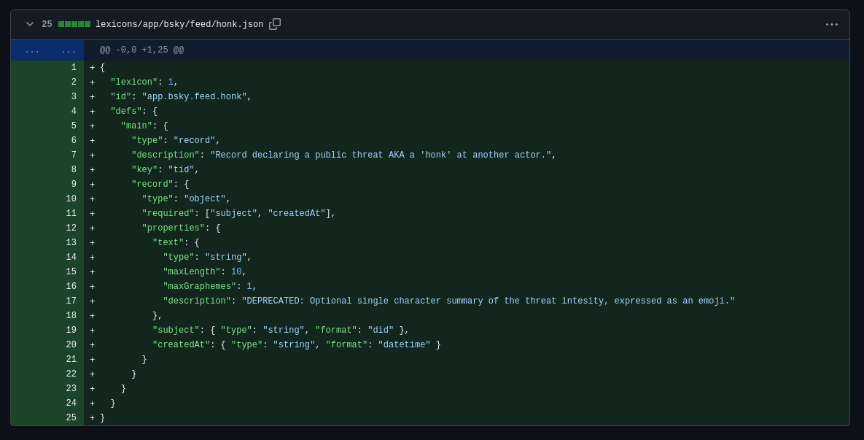Select line number 25 at the bottom
864x440 pixels.
click(x=71, y=418)
